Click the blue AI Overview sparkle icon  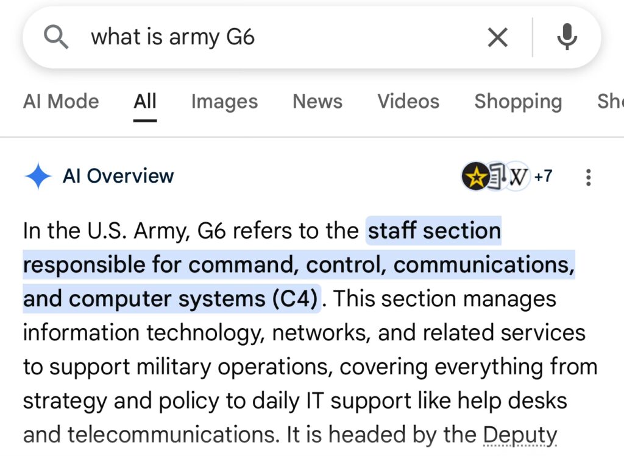click(38, 177)
